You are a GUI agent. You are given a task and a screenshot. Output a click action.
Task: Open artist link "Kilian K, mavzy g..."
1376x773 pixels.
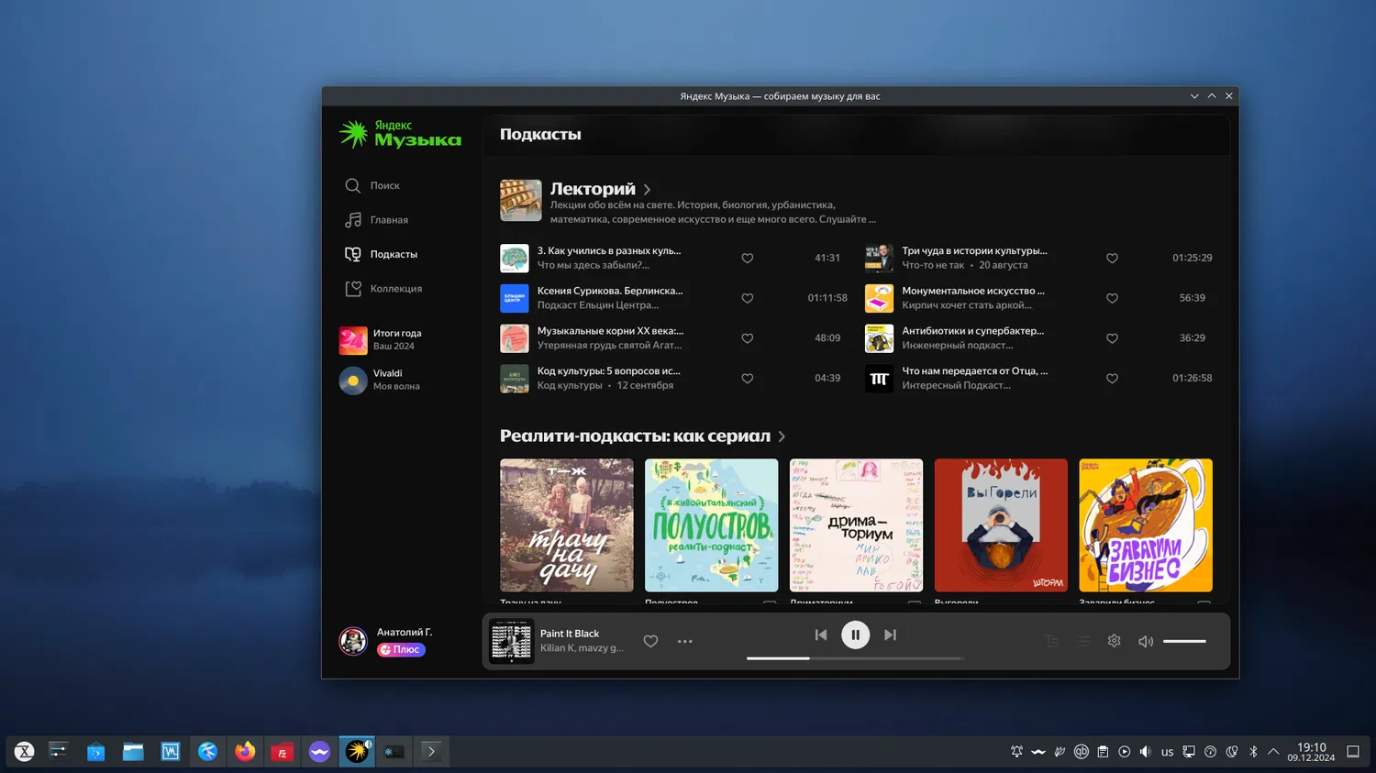point(582,648)
